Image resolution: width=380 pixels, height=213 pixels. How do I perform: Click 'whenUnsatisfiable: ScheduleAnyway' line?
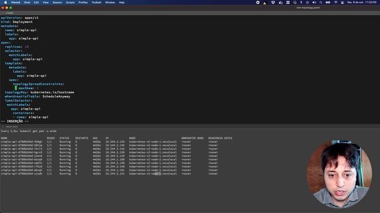[x=37, y=96]
